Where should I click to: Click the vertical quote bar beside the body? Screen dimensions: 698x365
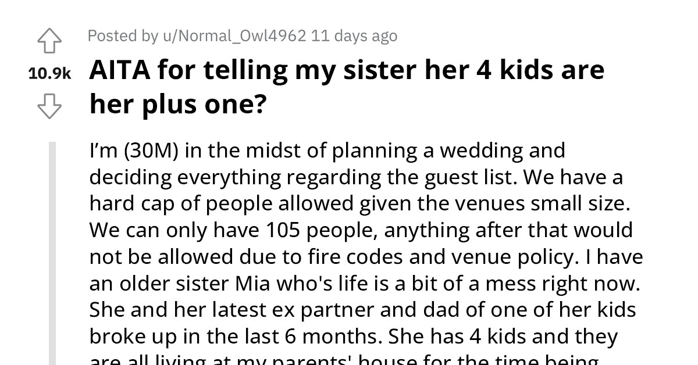click(x=54, y=244)
